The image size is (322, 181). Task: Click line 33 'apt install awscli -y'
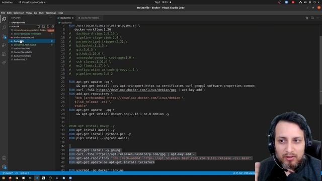click(x=92, y=130)
